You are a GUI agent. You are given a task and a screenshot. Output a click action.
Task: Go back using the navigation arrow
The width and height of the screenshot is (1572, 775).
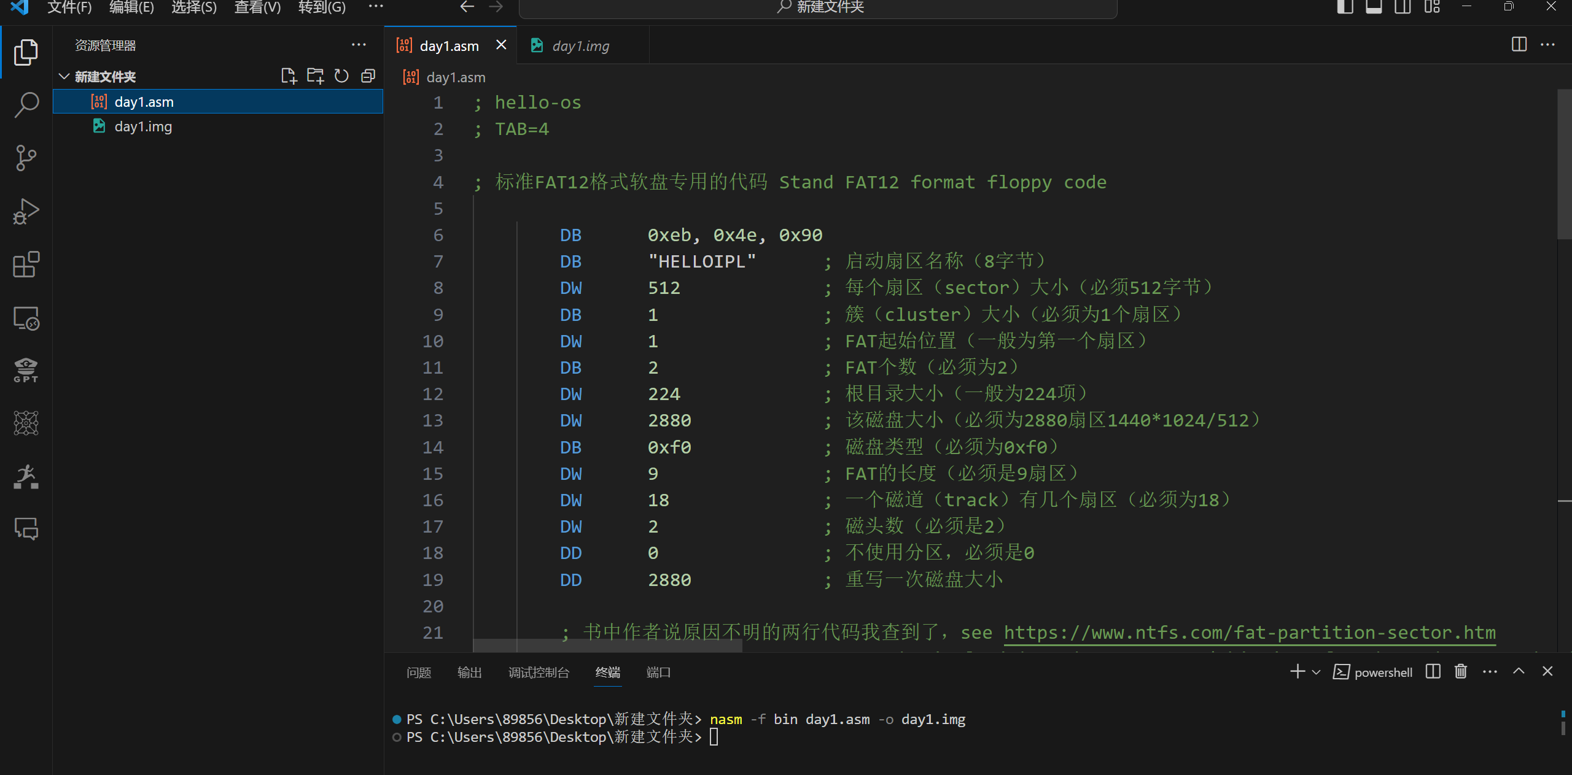[467, 7]
